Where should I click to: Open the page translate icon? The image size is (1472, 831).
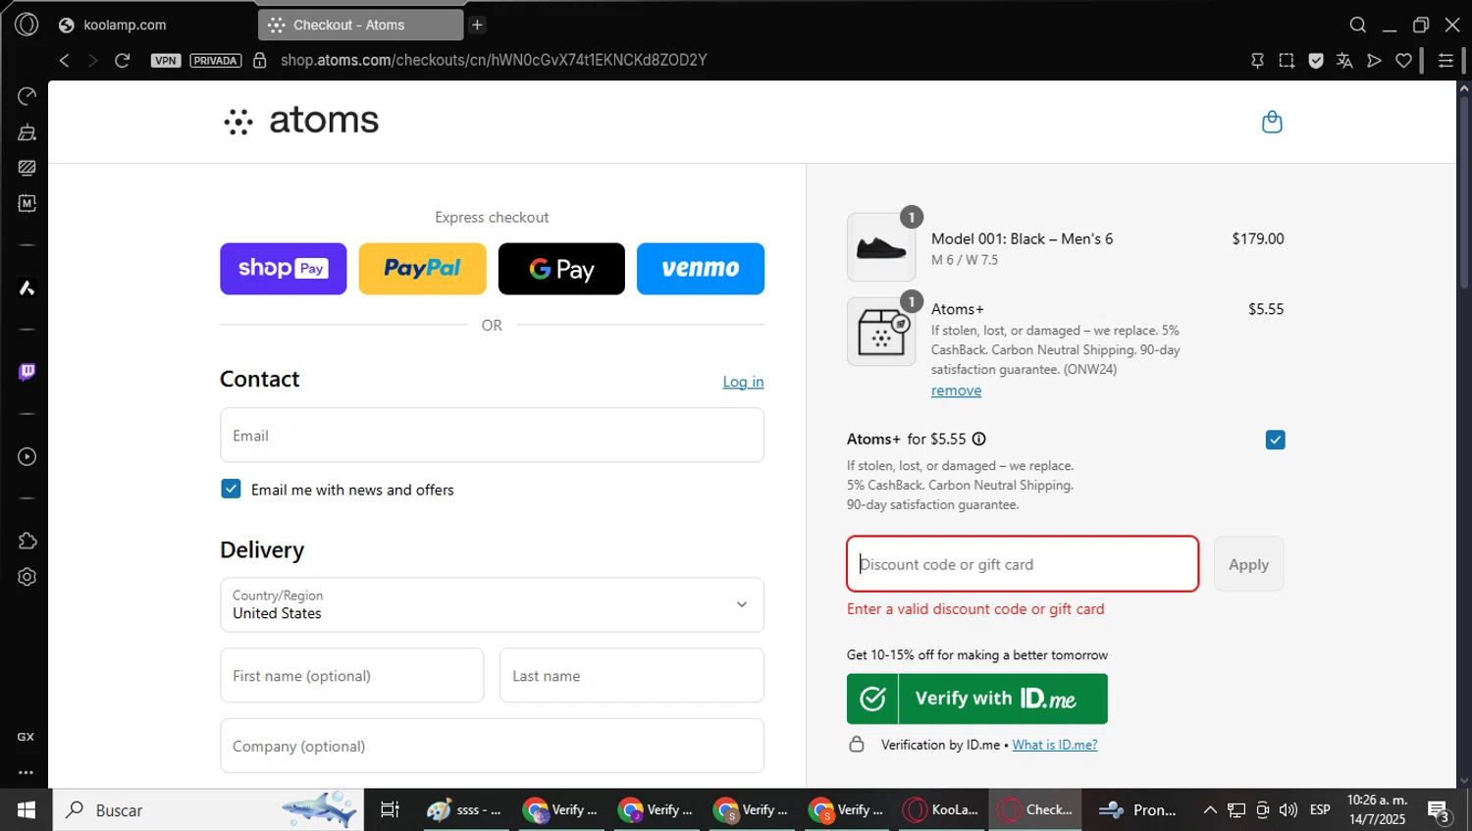click(1344, 61)
